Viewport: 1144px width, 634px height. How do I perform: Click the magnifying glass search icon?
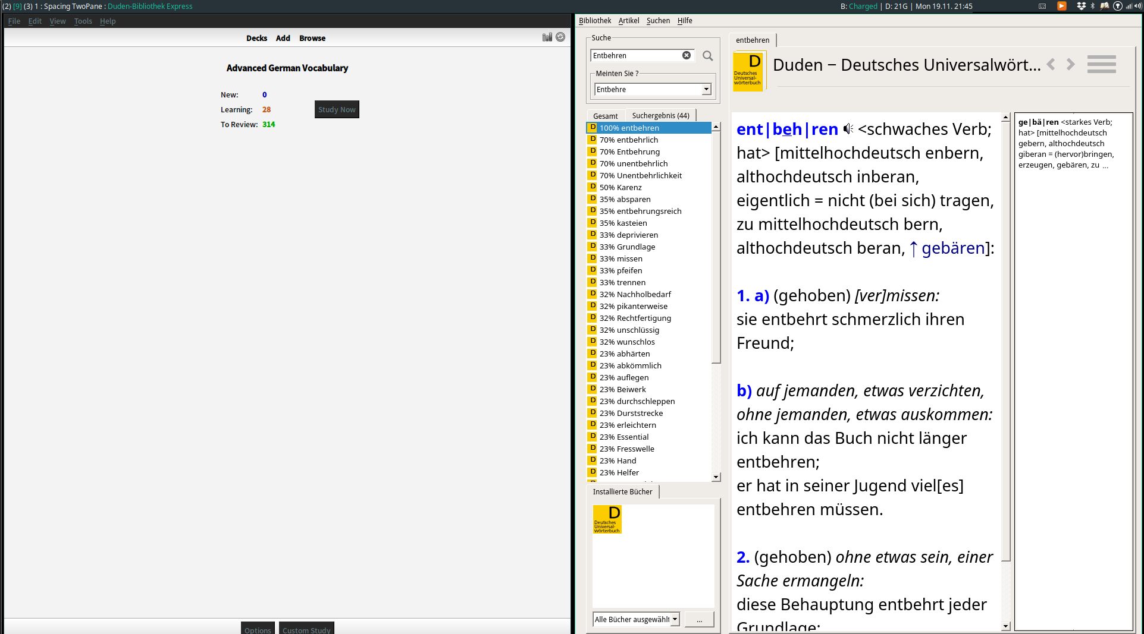pos(707,55)
